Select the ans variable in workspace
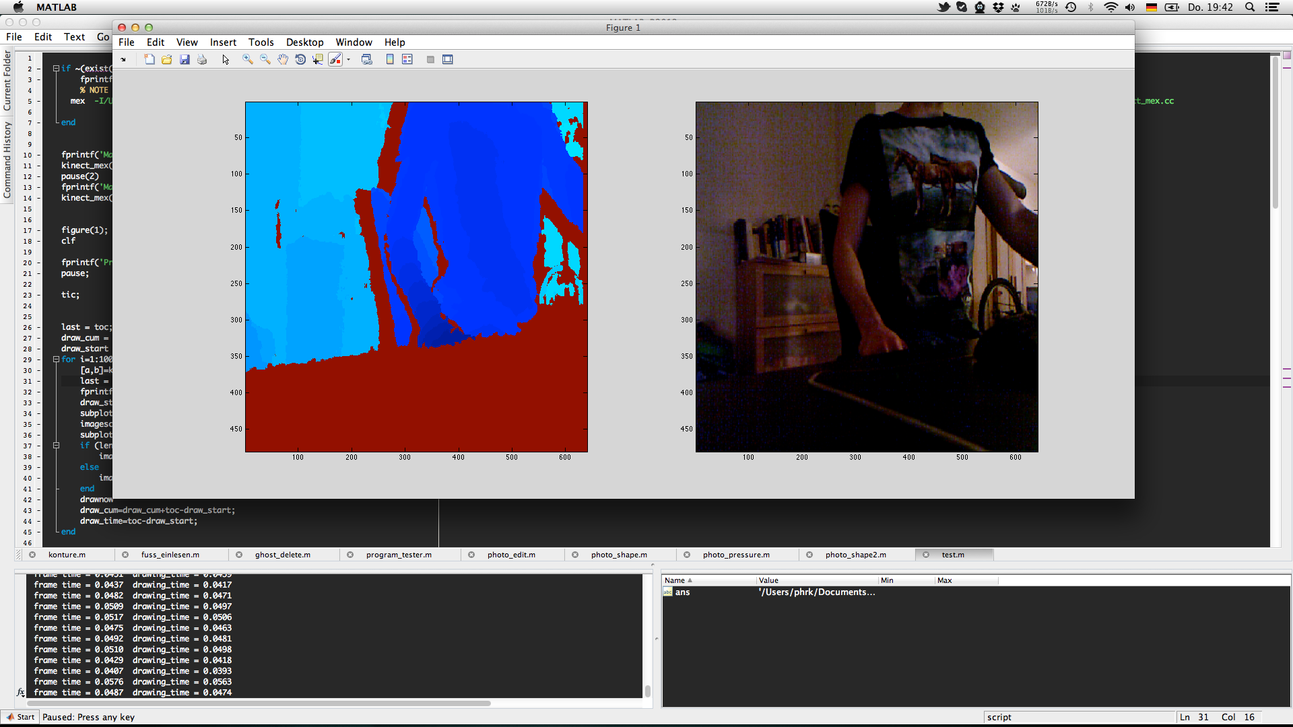 [x=682, y=592]
